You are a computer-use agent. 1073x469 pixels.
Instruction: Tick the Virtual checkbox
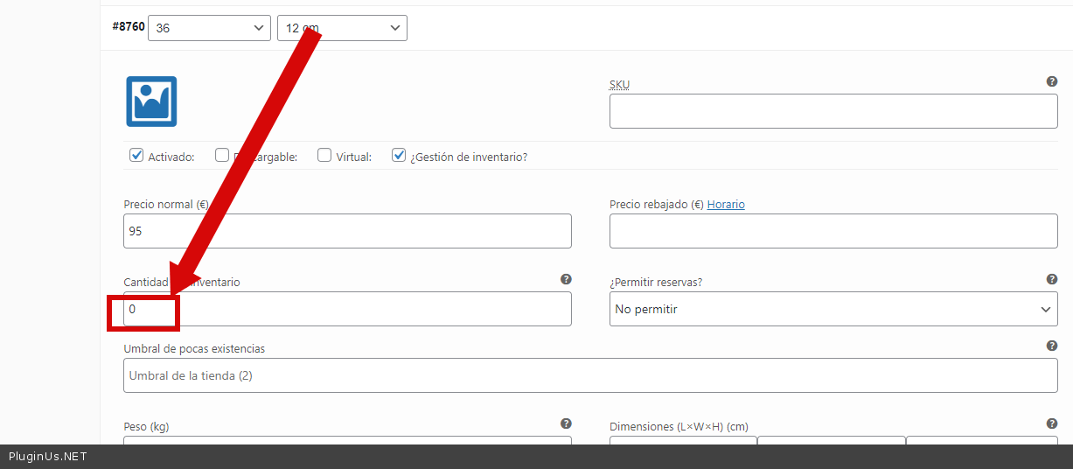pyautogui.click(x=324, y=156)
